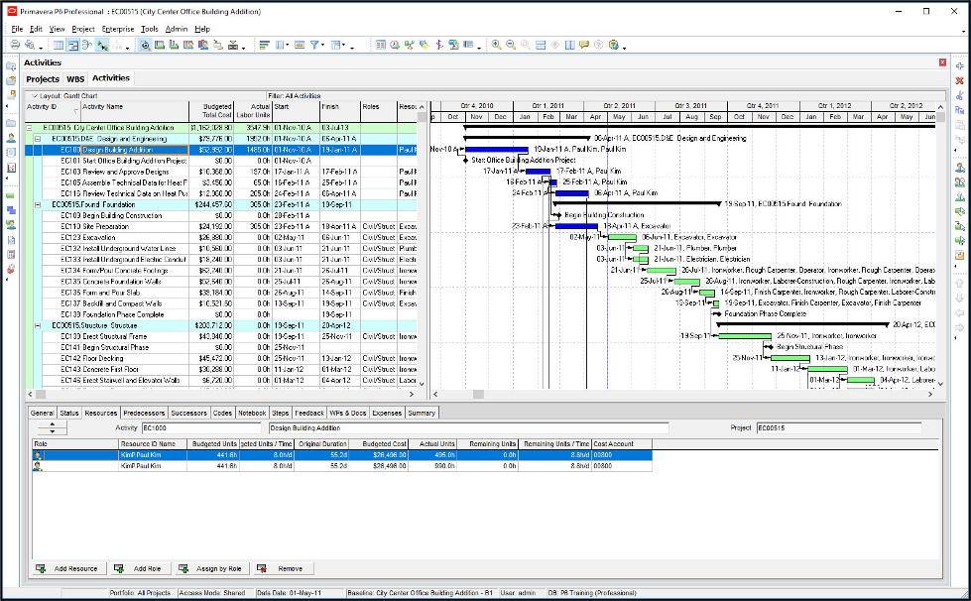Click the red delete icon in right sidebar

coord(959,79)
